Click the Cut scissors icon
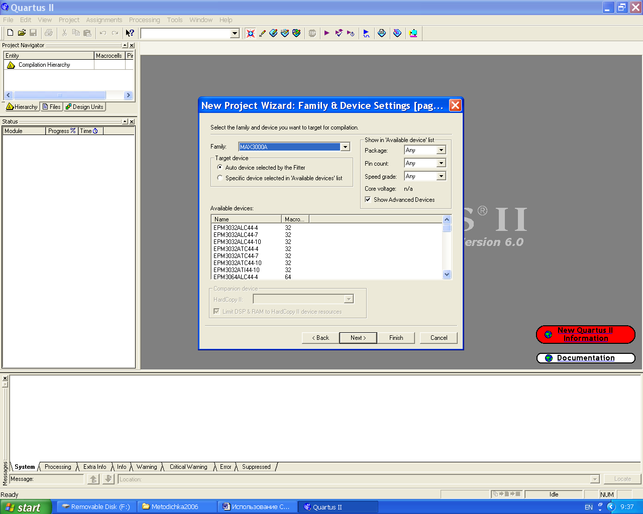The width and height of the screenshot is (643, 514). pyautogui.click(x=64, y=33)
